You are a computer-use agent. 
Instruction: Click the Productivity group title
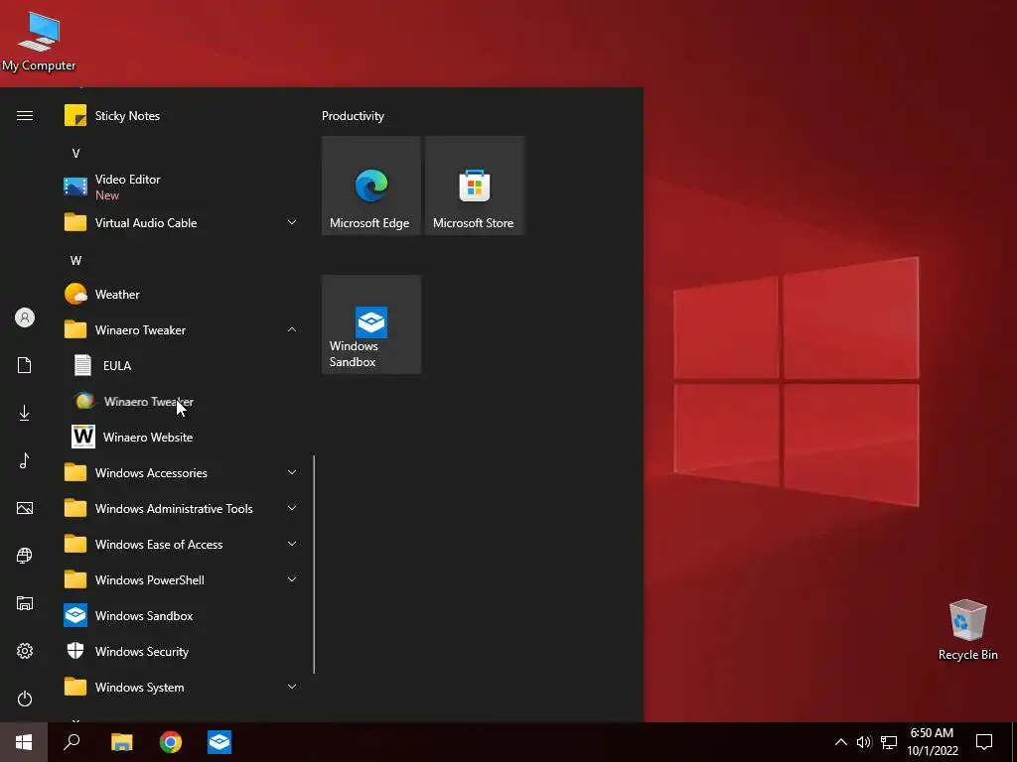353,116
